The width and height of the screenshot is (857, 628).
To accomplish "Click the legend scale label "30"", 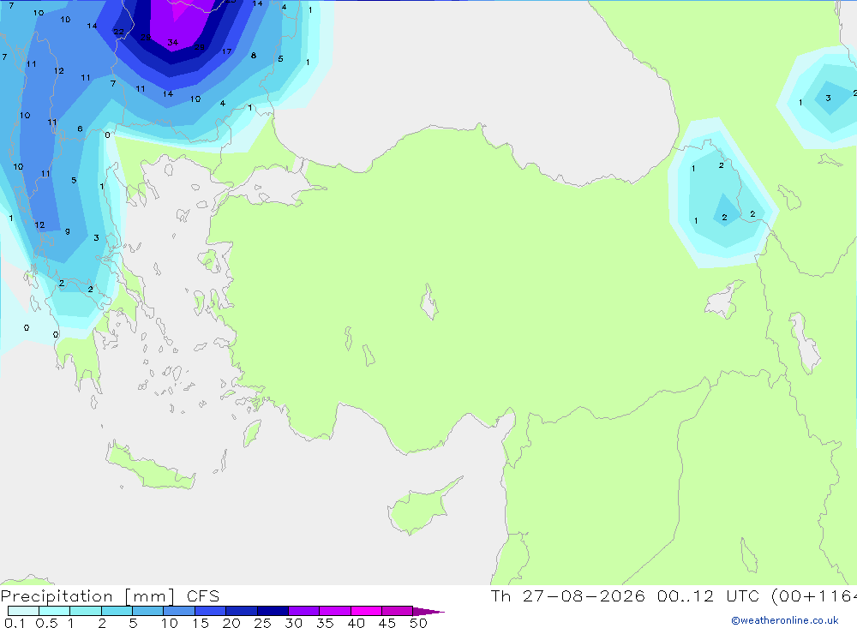I will pos(294,623).
